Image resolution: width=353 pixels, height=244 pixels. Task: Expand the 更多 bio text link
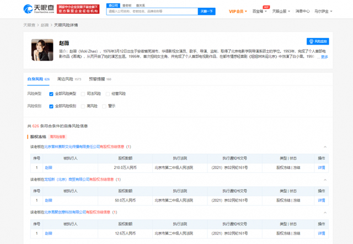tap(324, 57)
